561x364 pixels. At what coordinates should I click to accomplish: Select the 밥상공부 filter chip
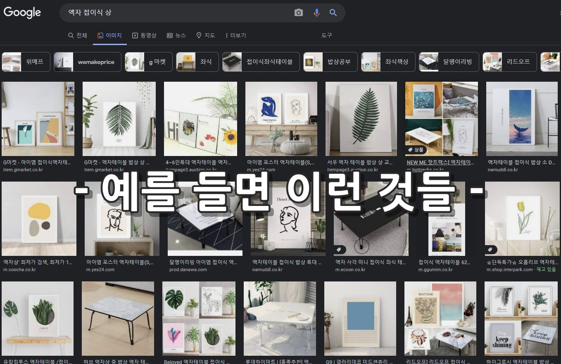pos(330,62)
